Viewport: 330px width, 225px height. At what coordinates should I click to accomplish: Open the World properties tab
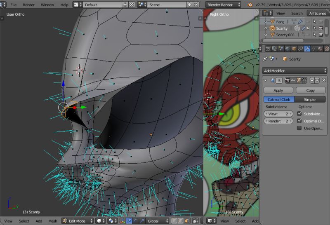tap(288, 49)
